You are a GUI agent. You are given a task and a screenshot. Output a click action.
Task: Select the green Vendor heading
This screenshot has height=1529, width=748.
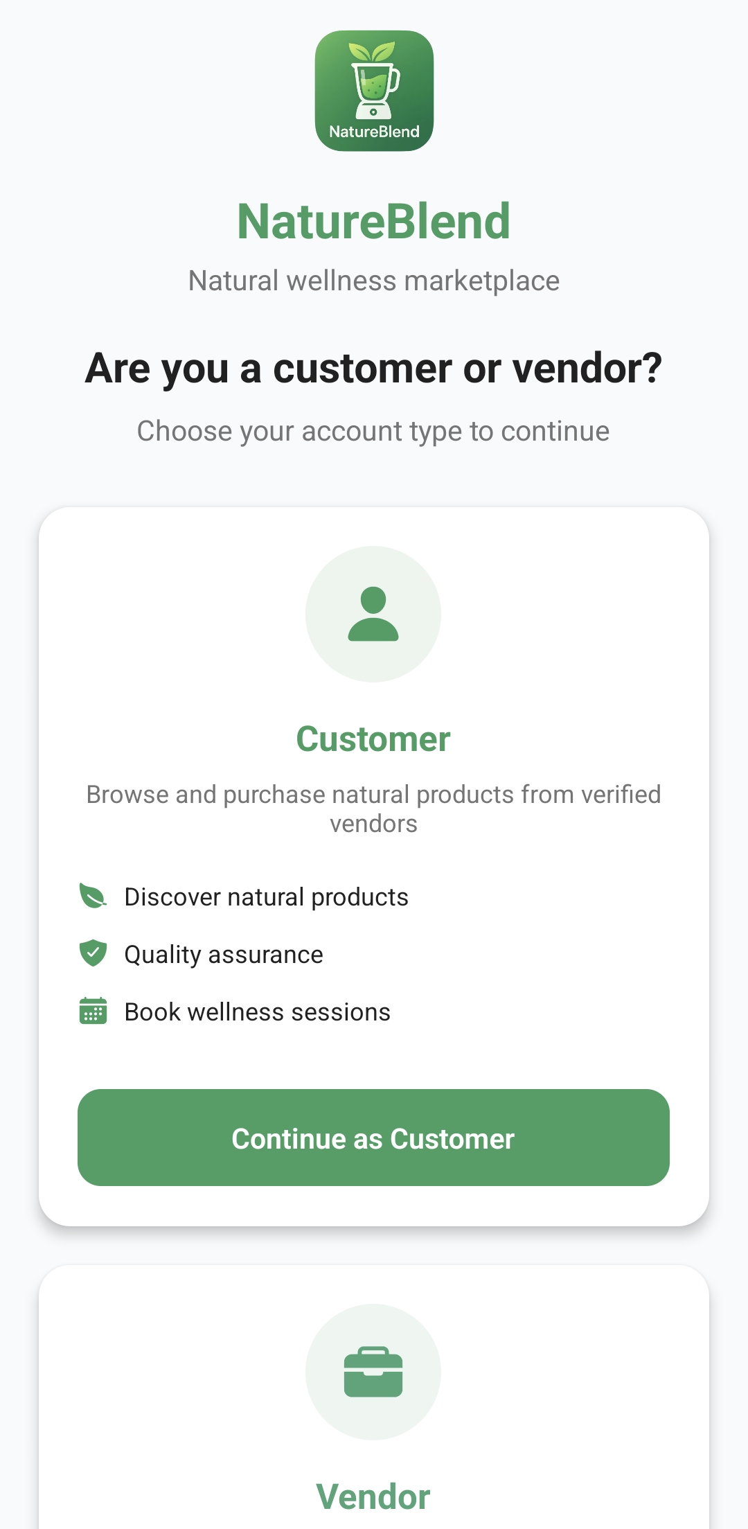[x=373, y=1496]
